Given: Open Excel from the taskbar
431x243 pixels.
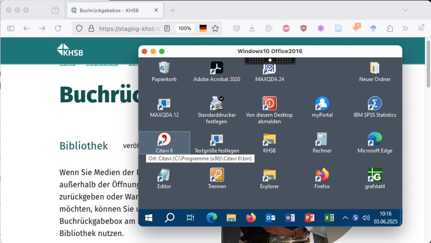Looking at the screenshot, I should click(x=329, y=218).
